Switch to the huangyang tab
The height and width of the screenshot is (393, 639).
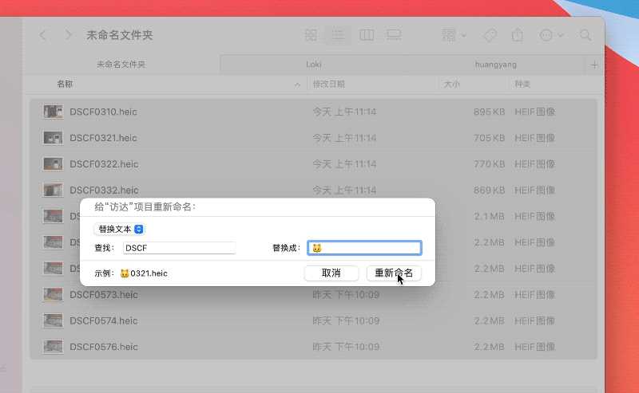tap(495, 65)
